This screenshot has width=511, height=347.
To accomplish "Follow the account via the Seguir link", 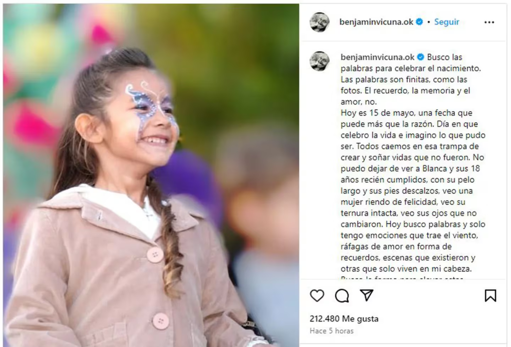I will [x=447, y=22].
